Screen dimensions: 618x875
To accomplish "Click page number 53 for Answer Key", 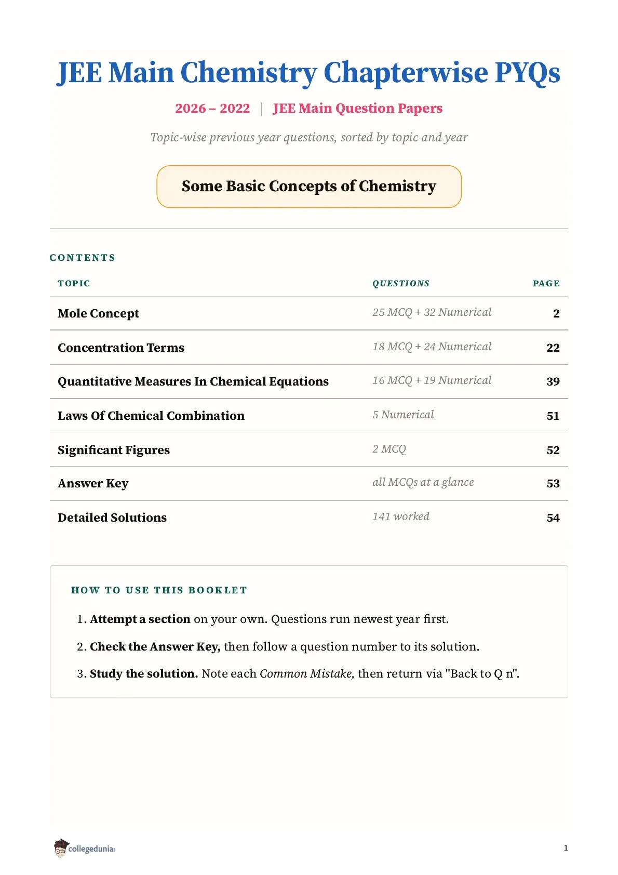I will pyautogui.click(x=553, y=483).
